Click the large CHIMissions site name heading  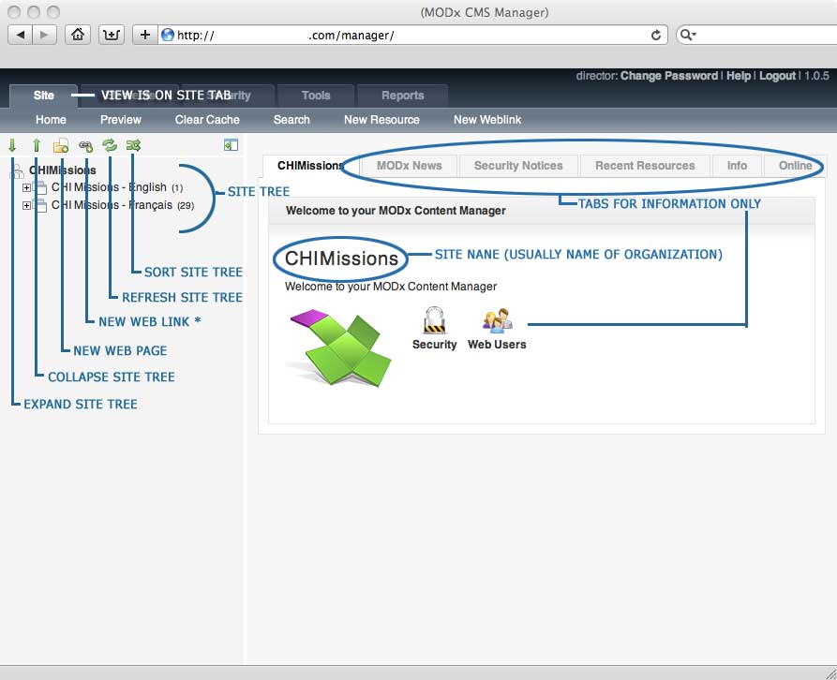coord(341,259)
